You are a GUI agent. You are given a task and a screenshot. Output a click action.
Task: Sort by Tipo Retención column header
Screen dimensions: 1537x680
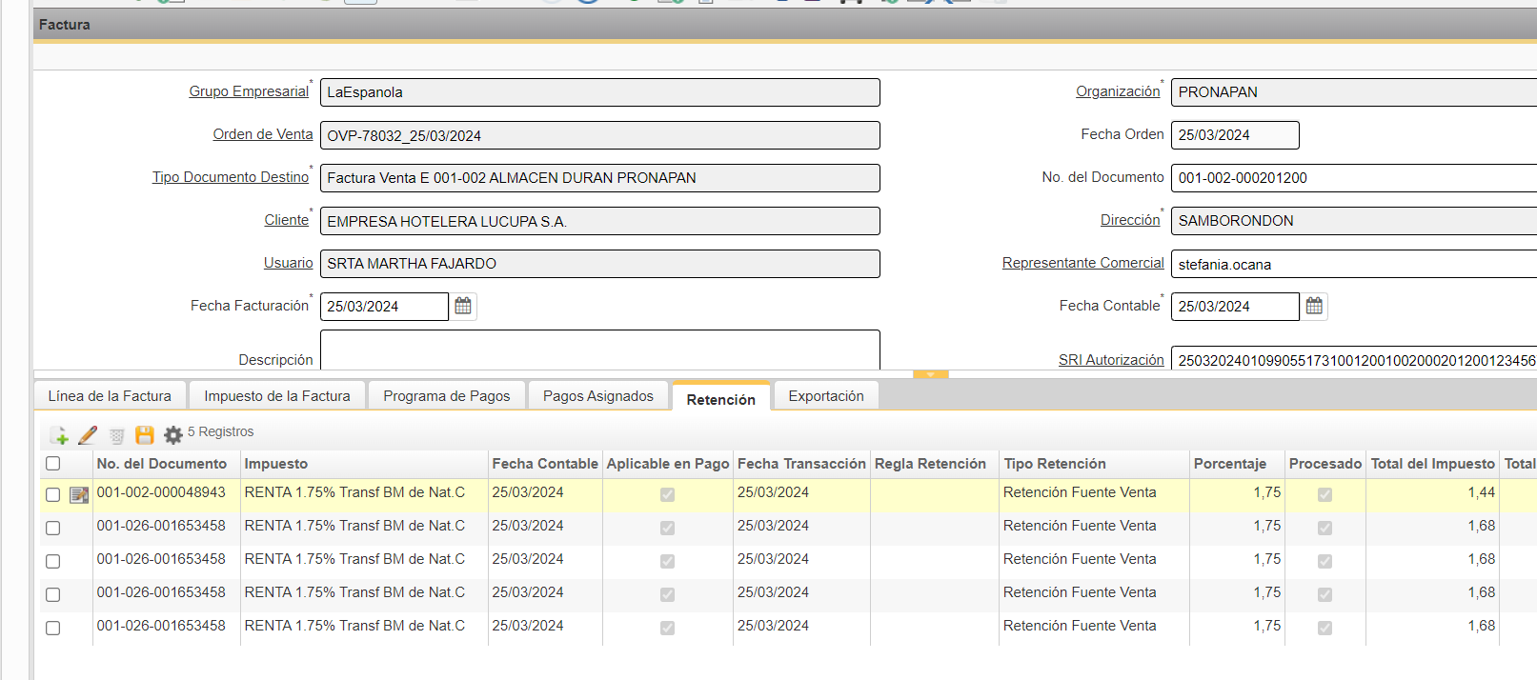1054,464
